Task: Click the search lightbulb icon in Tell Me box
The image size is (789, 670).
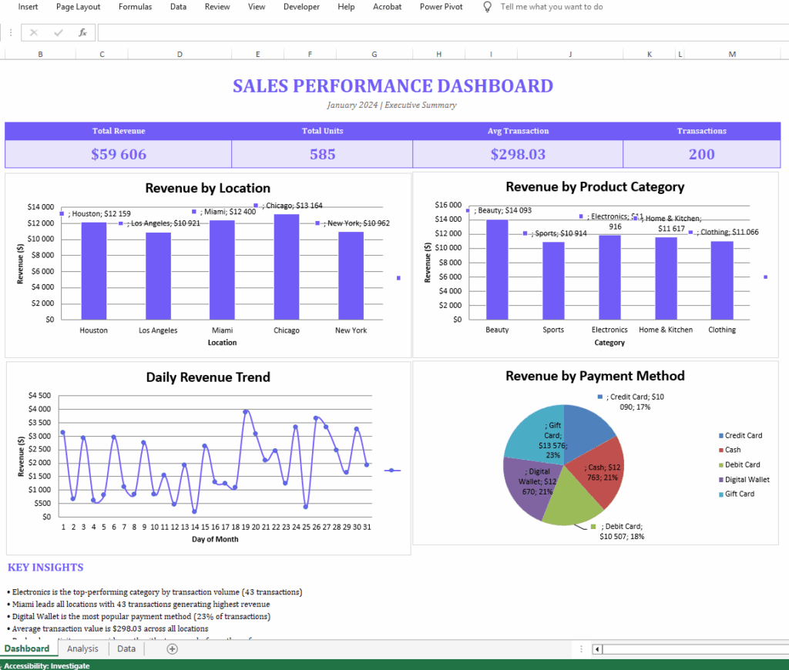Action: [486, 7]
